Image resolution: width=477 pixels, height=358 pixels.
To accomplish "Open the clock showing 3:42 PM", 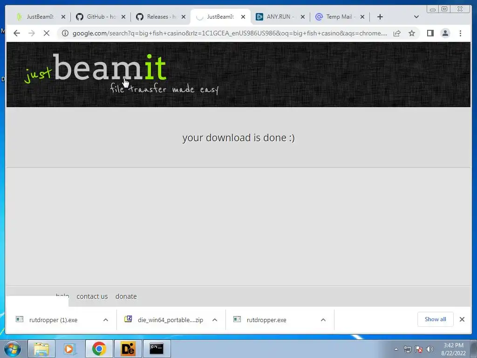I will coord(453,349).
